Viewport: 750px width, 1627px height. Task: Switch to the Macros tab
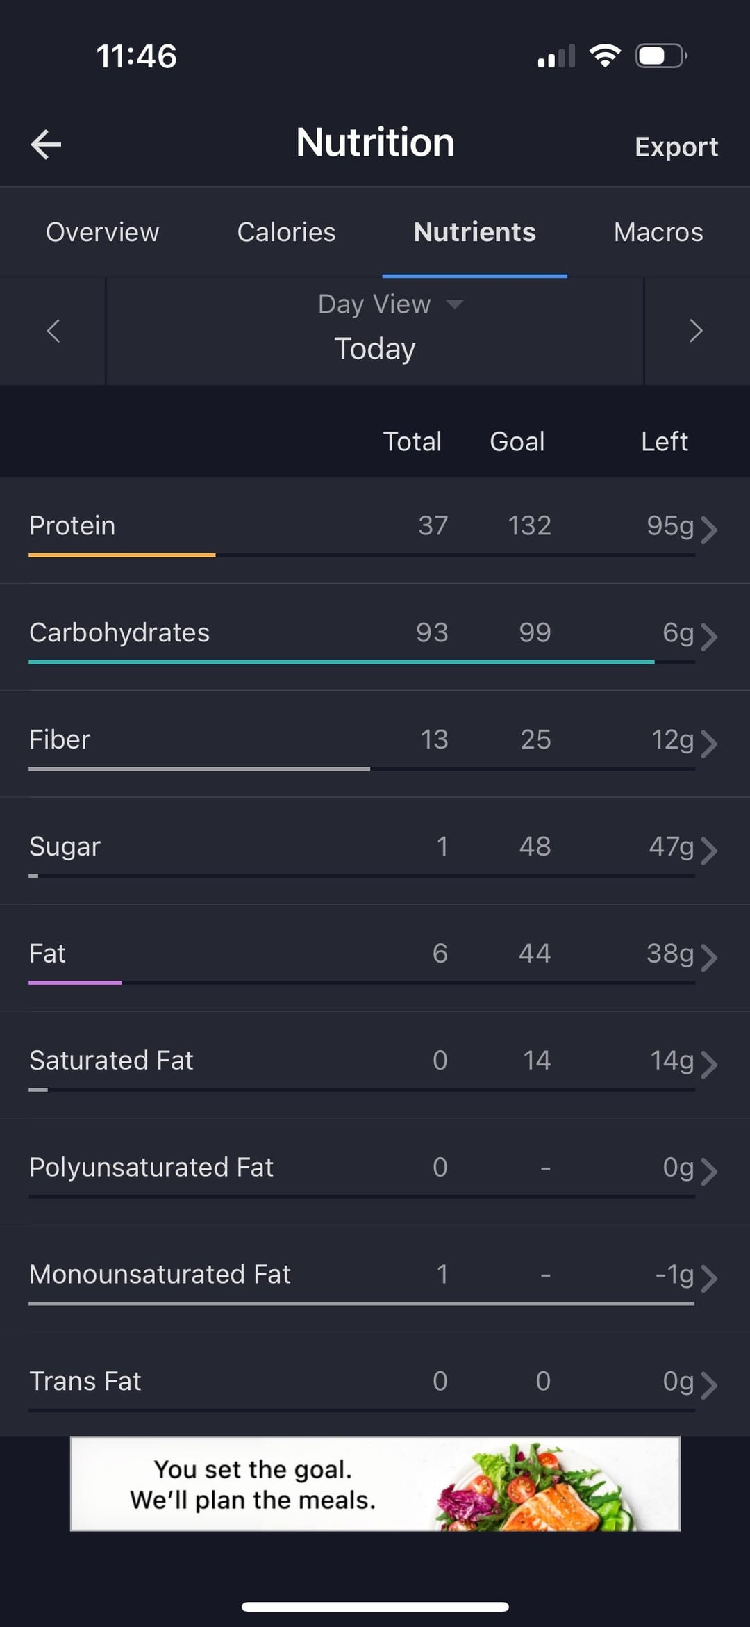click(658, 232)
